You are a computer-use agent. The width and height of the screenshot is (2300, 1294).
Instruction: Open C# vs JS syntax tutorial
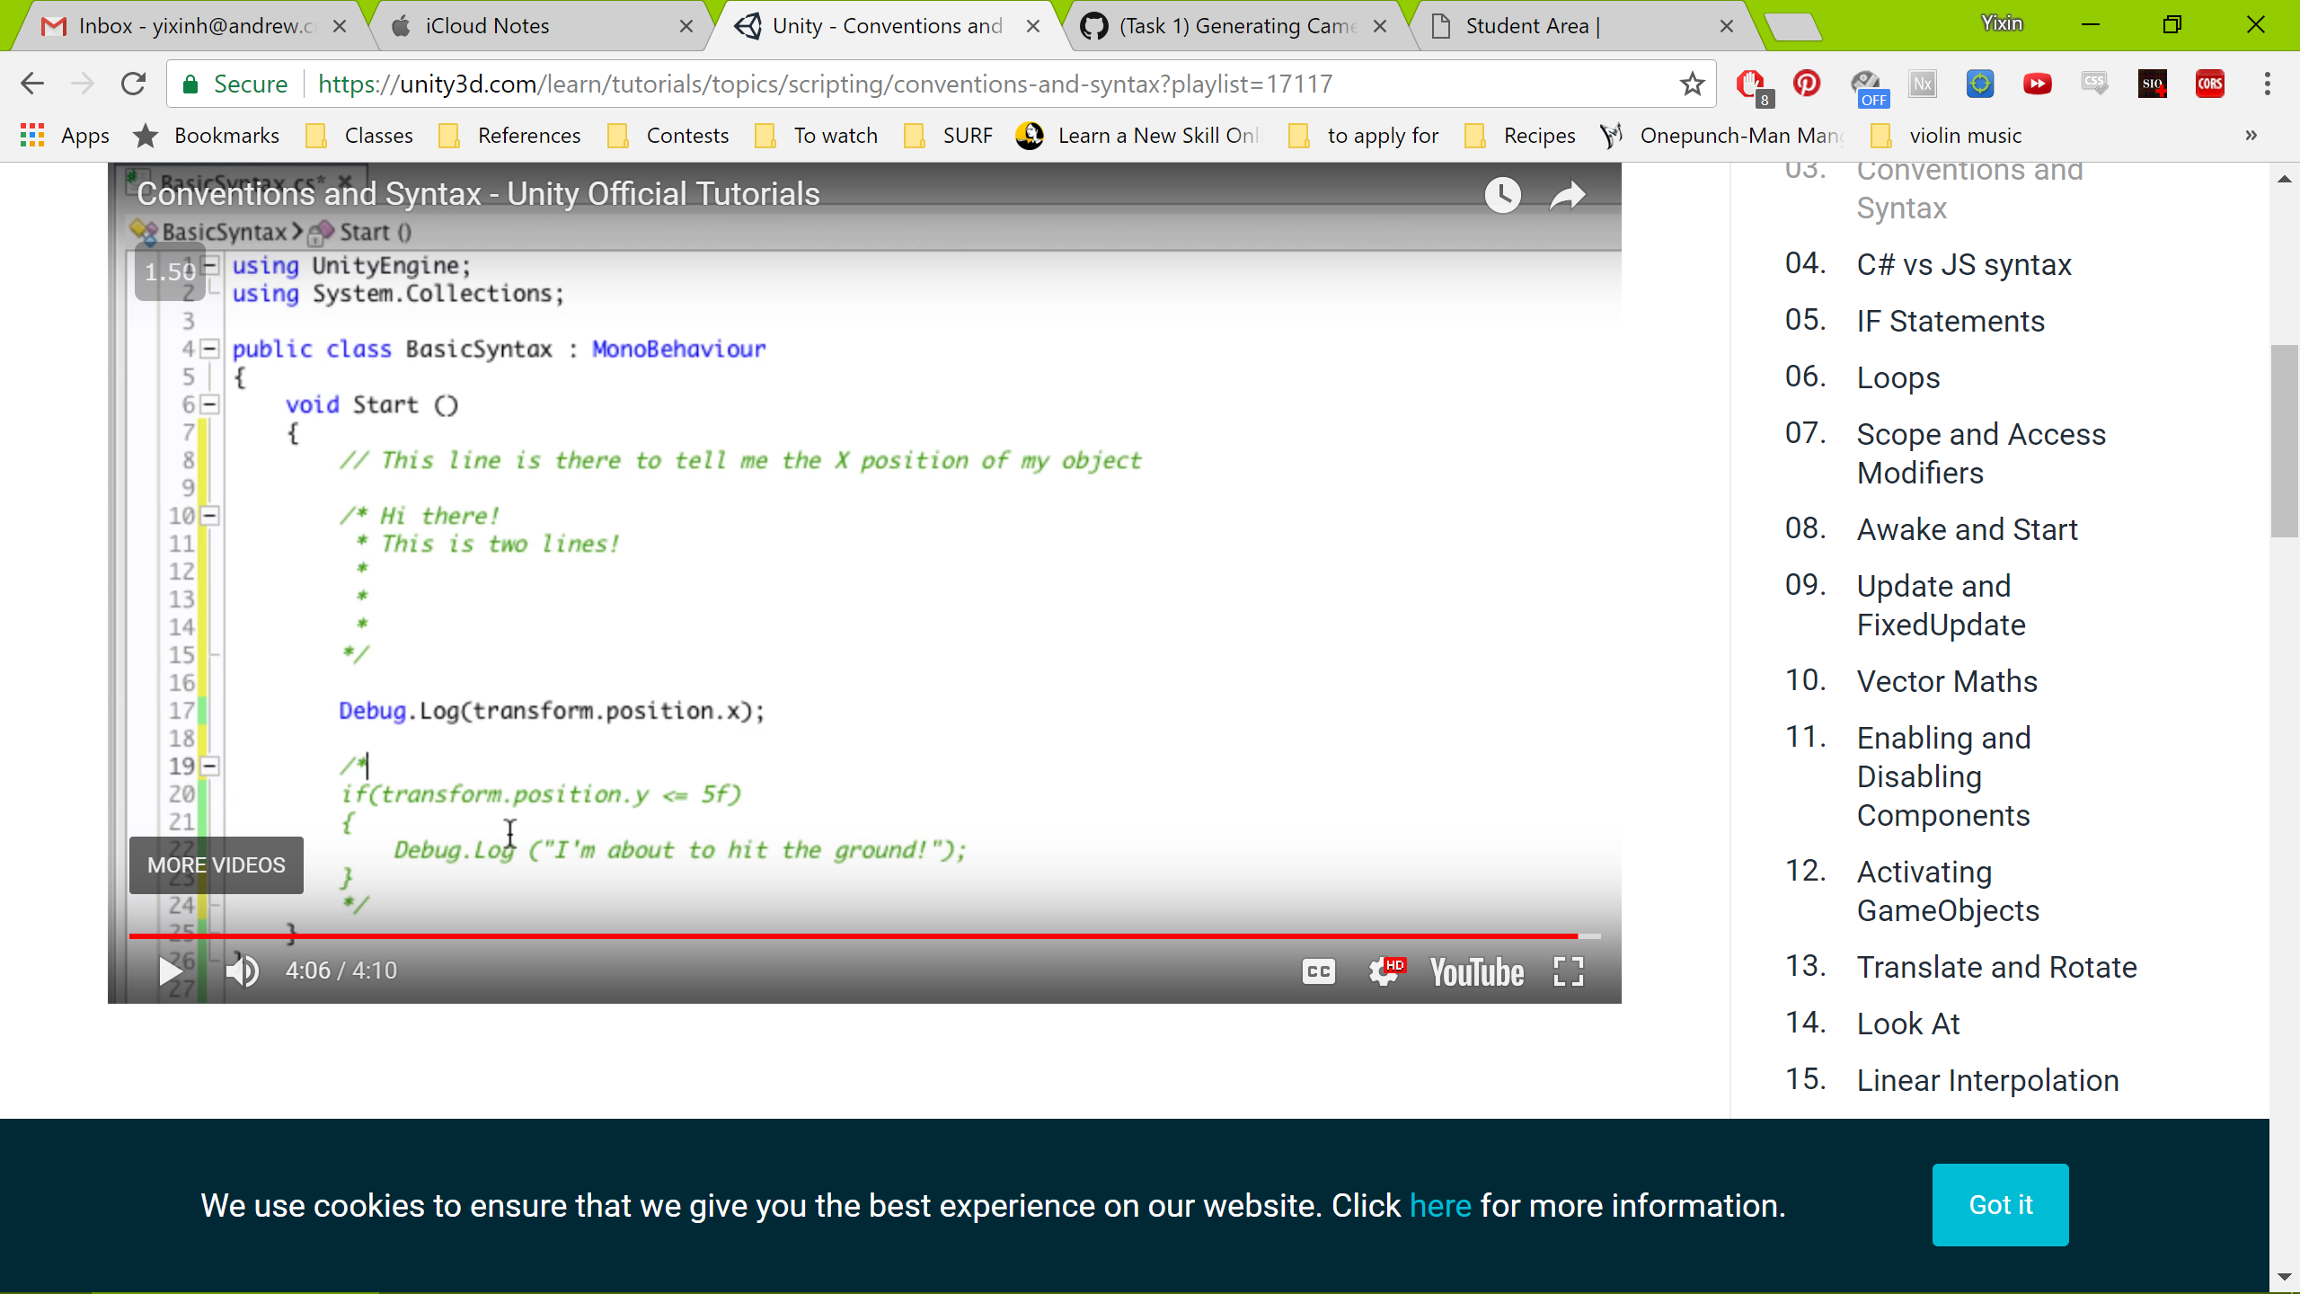pyautogui.click(x=1964, y=265)
